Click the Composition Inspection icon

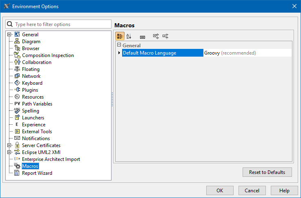click(x=17, y=55)
